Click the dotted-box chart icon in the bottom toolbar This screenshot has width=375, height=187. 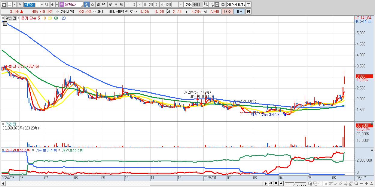pos(321,183)
